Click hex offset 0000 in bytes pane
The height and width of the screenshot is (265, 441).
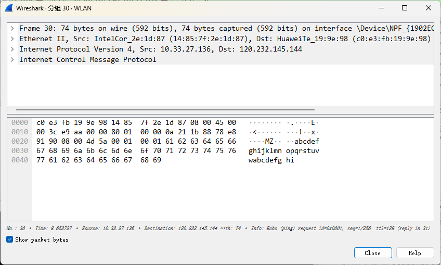pyautogui.click(x=19, y=122)
